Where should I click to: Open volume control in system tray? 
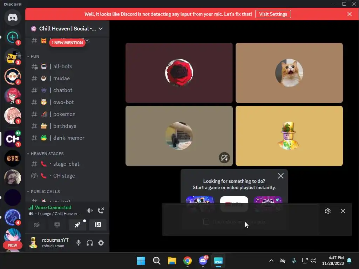pos(313,261)
